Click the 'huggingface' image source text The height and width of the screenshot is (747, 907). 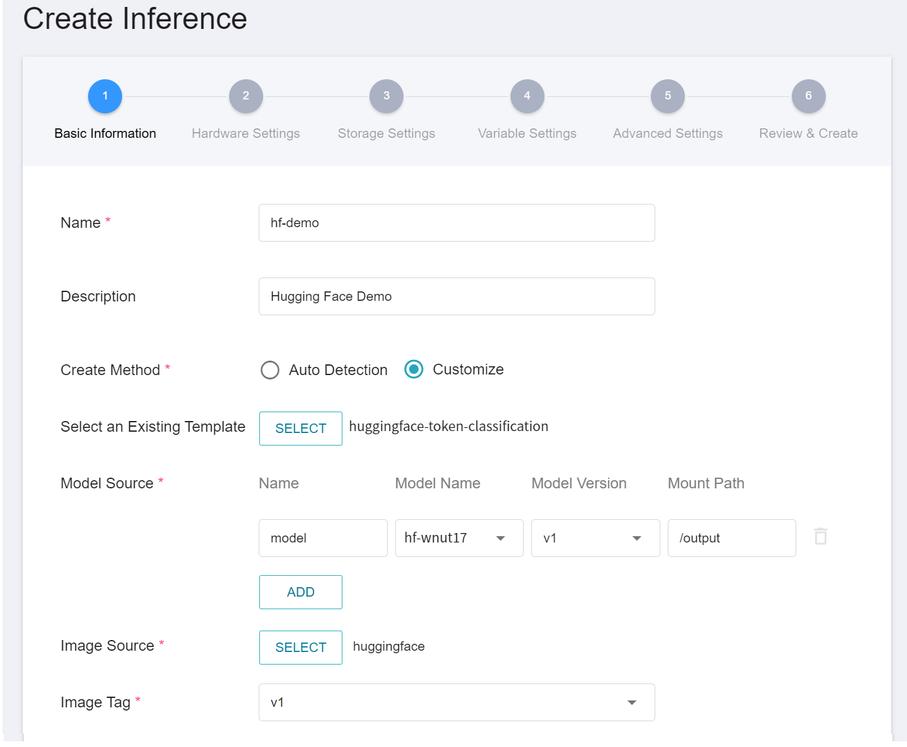[x=389, y=647]
